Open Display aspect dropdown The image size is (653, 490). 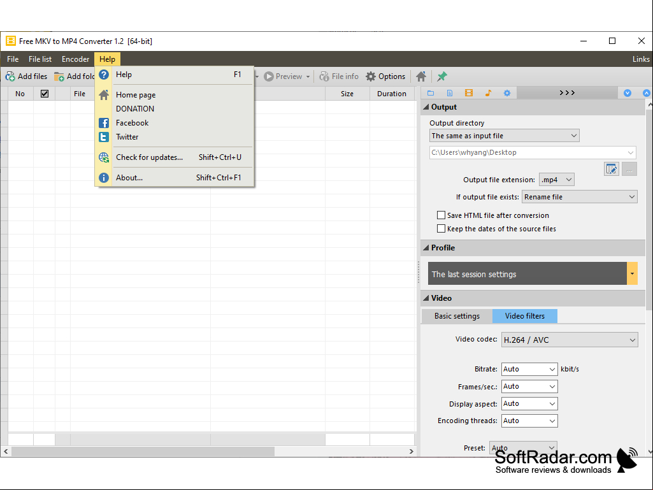coord(529,403)
